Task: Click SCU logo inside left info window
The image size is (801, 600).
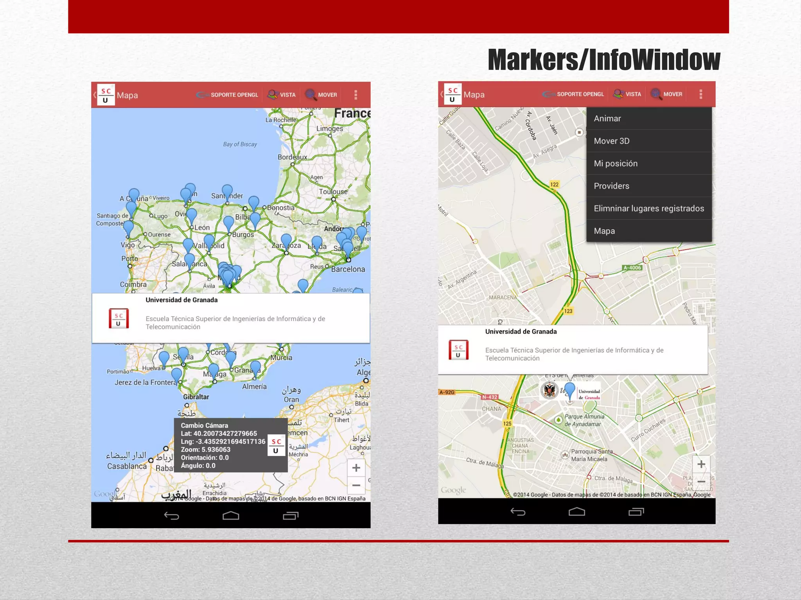Action: (119, 319)
